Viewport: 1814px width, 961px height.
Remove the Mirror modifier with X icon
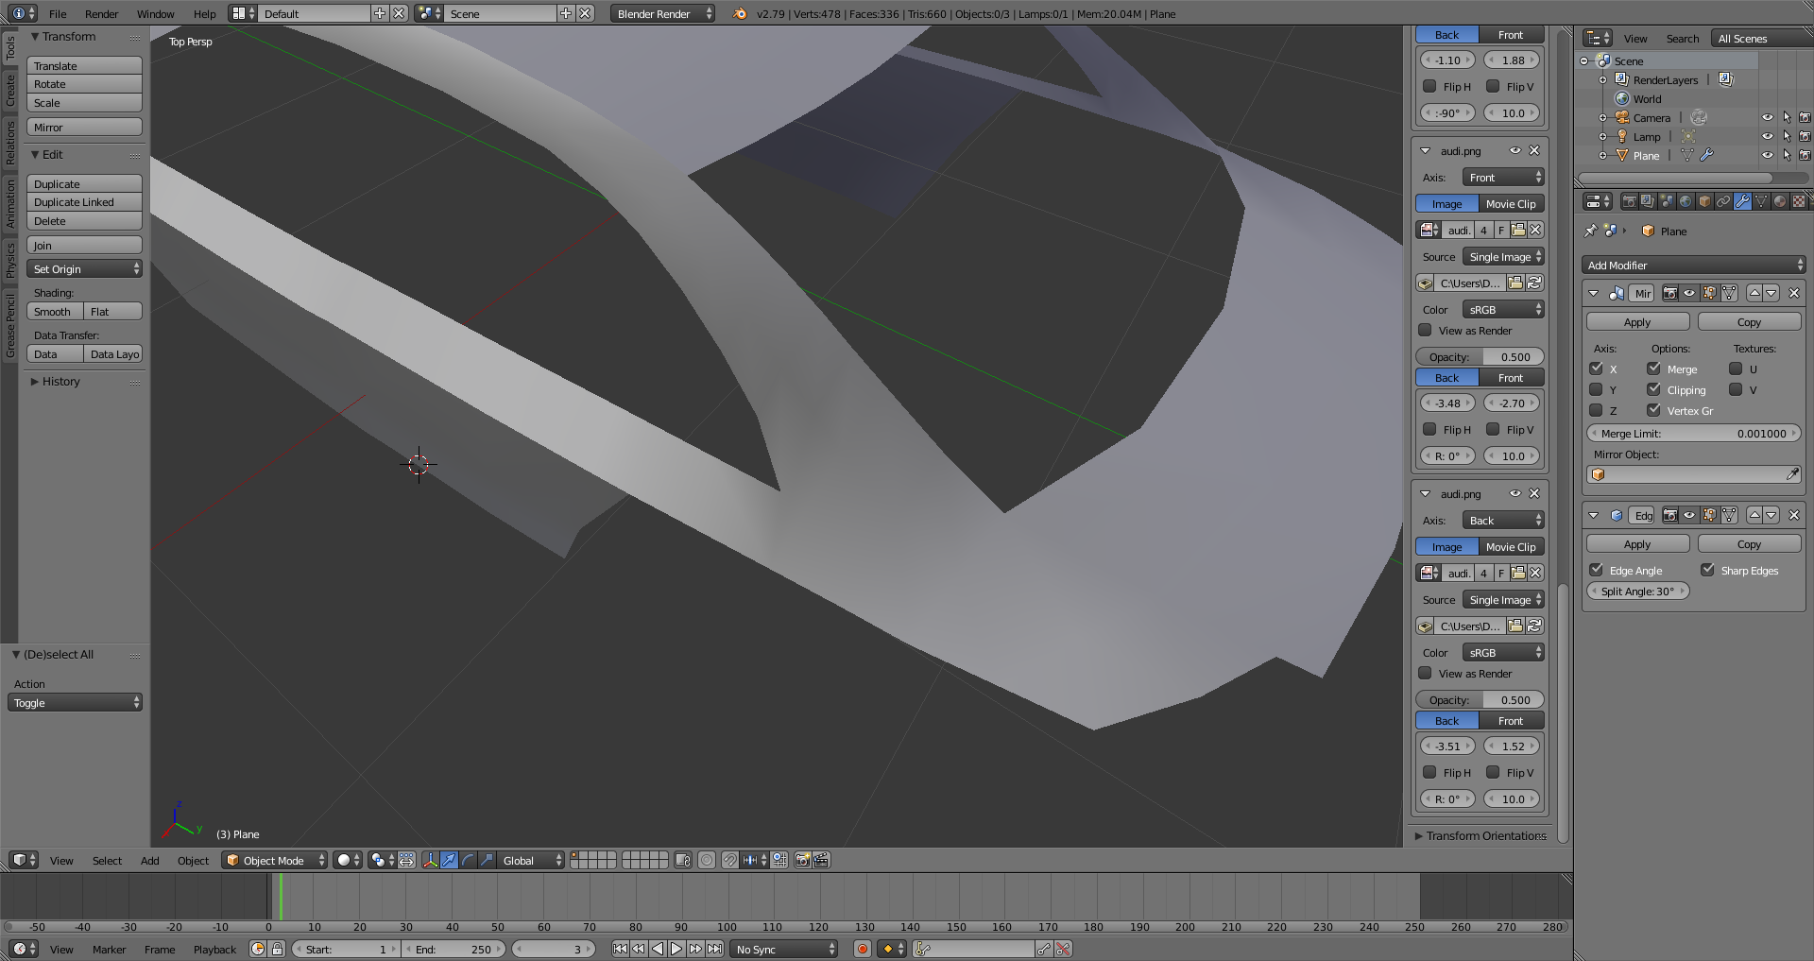[x=1793, y=293]
